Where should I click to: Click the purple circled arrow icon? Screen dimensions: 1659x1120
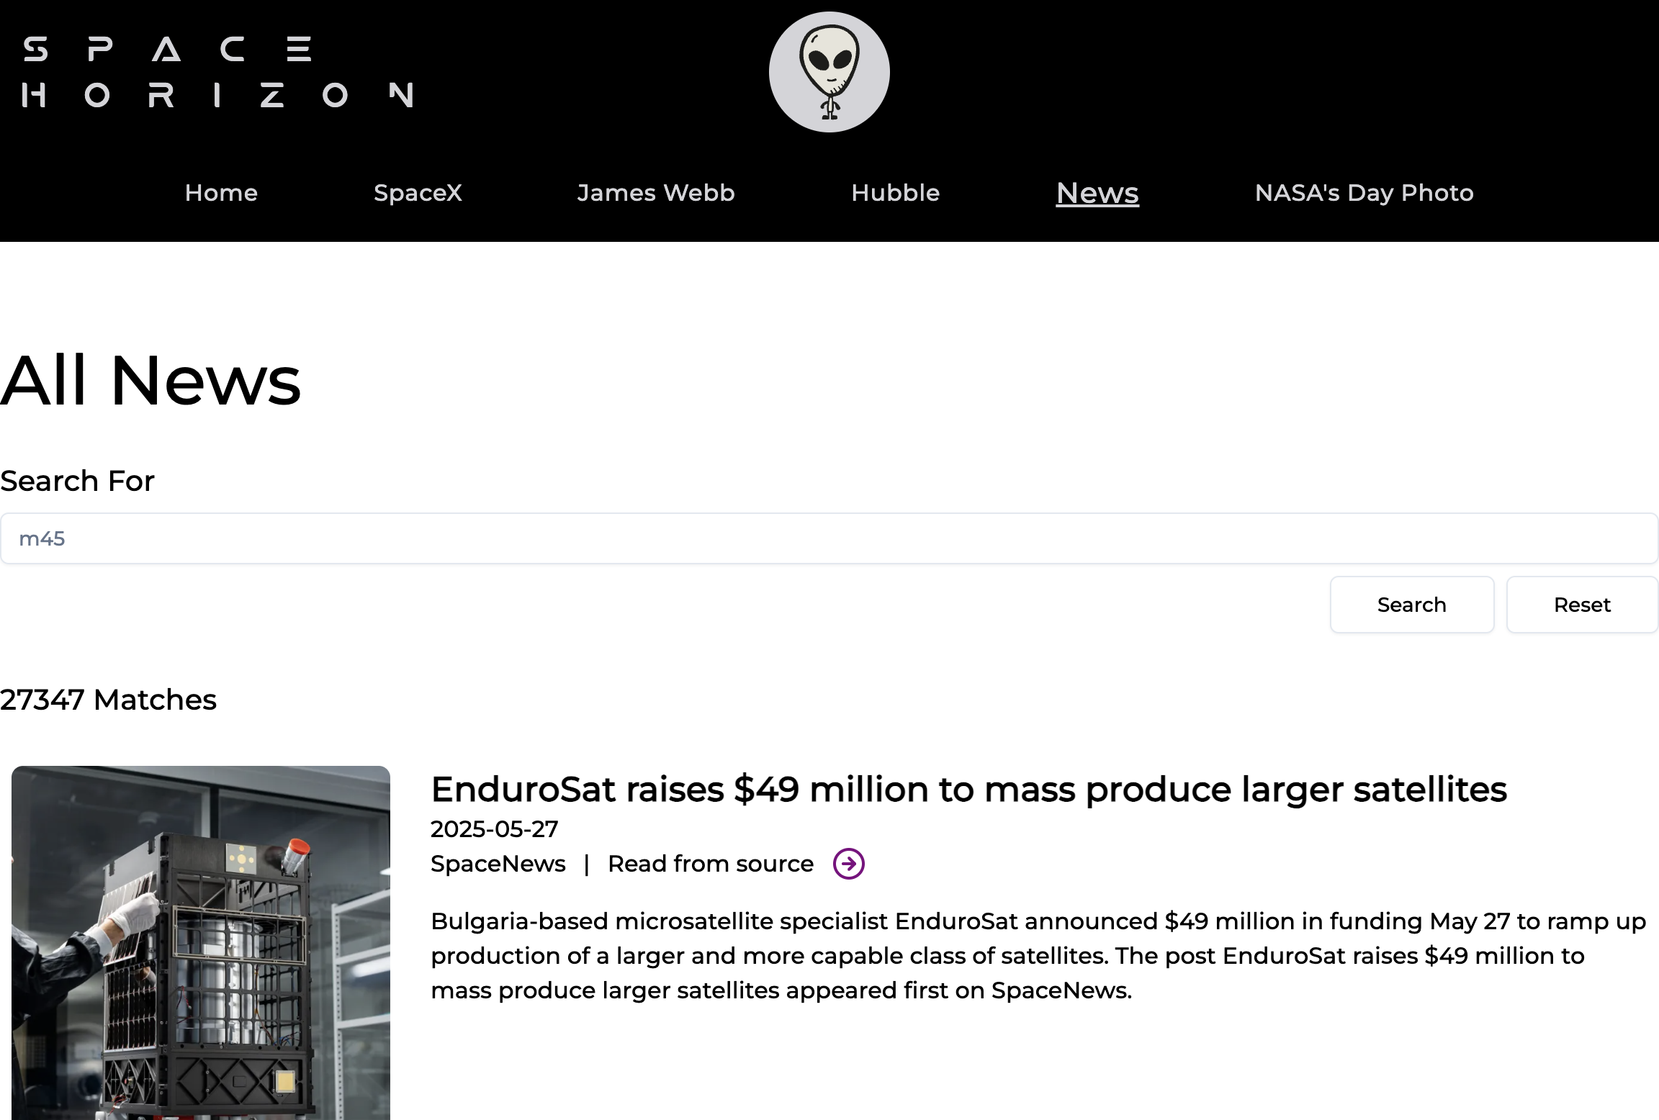[x=848, y=864]
